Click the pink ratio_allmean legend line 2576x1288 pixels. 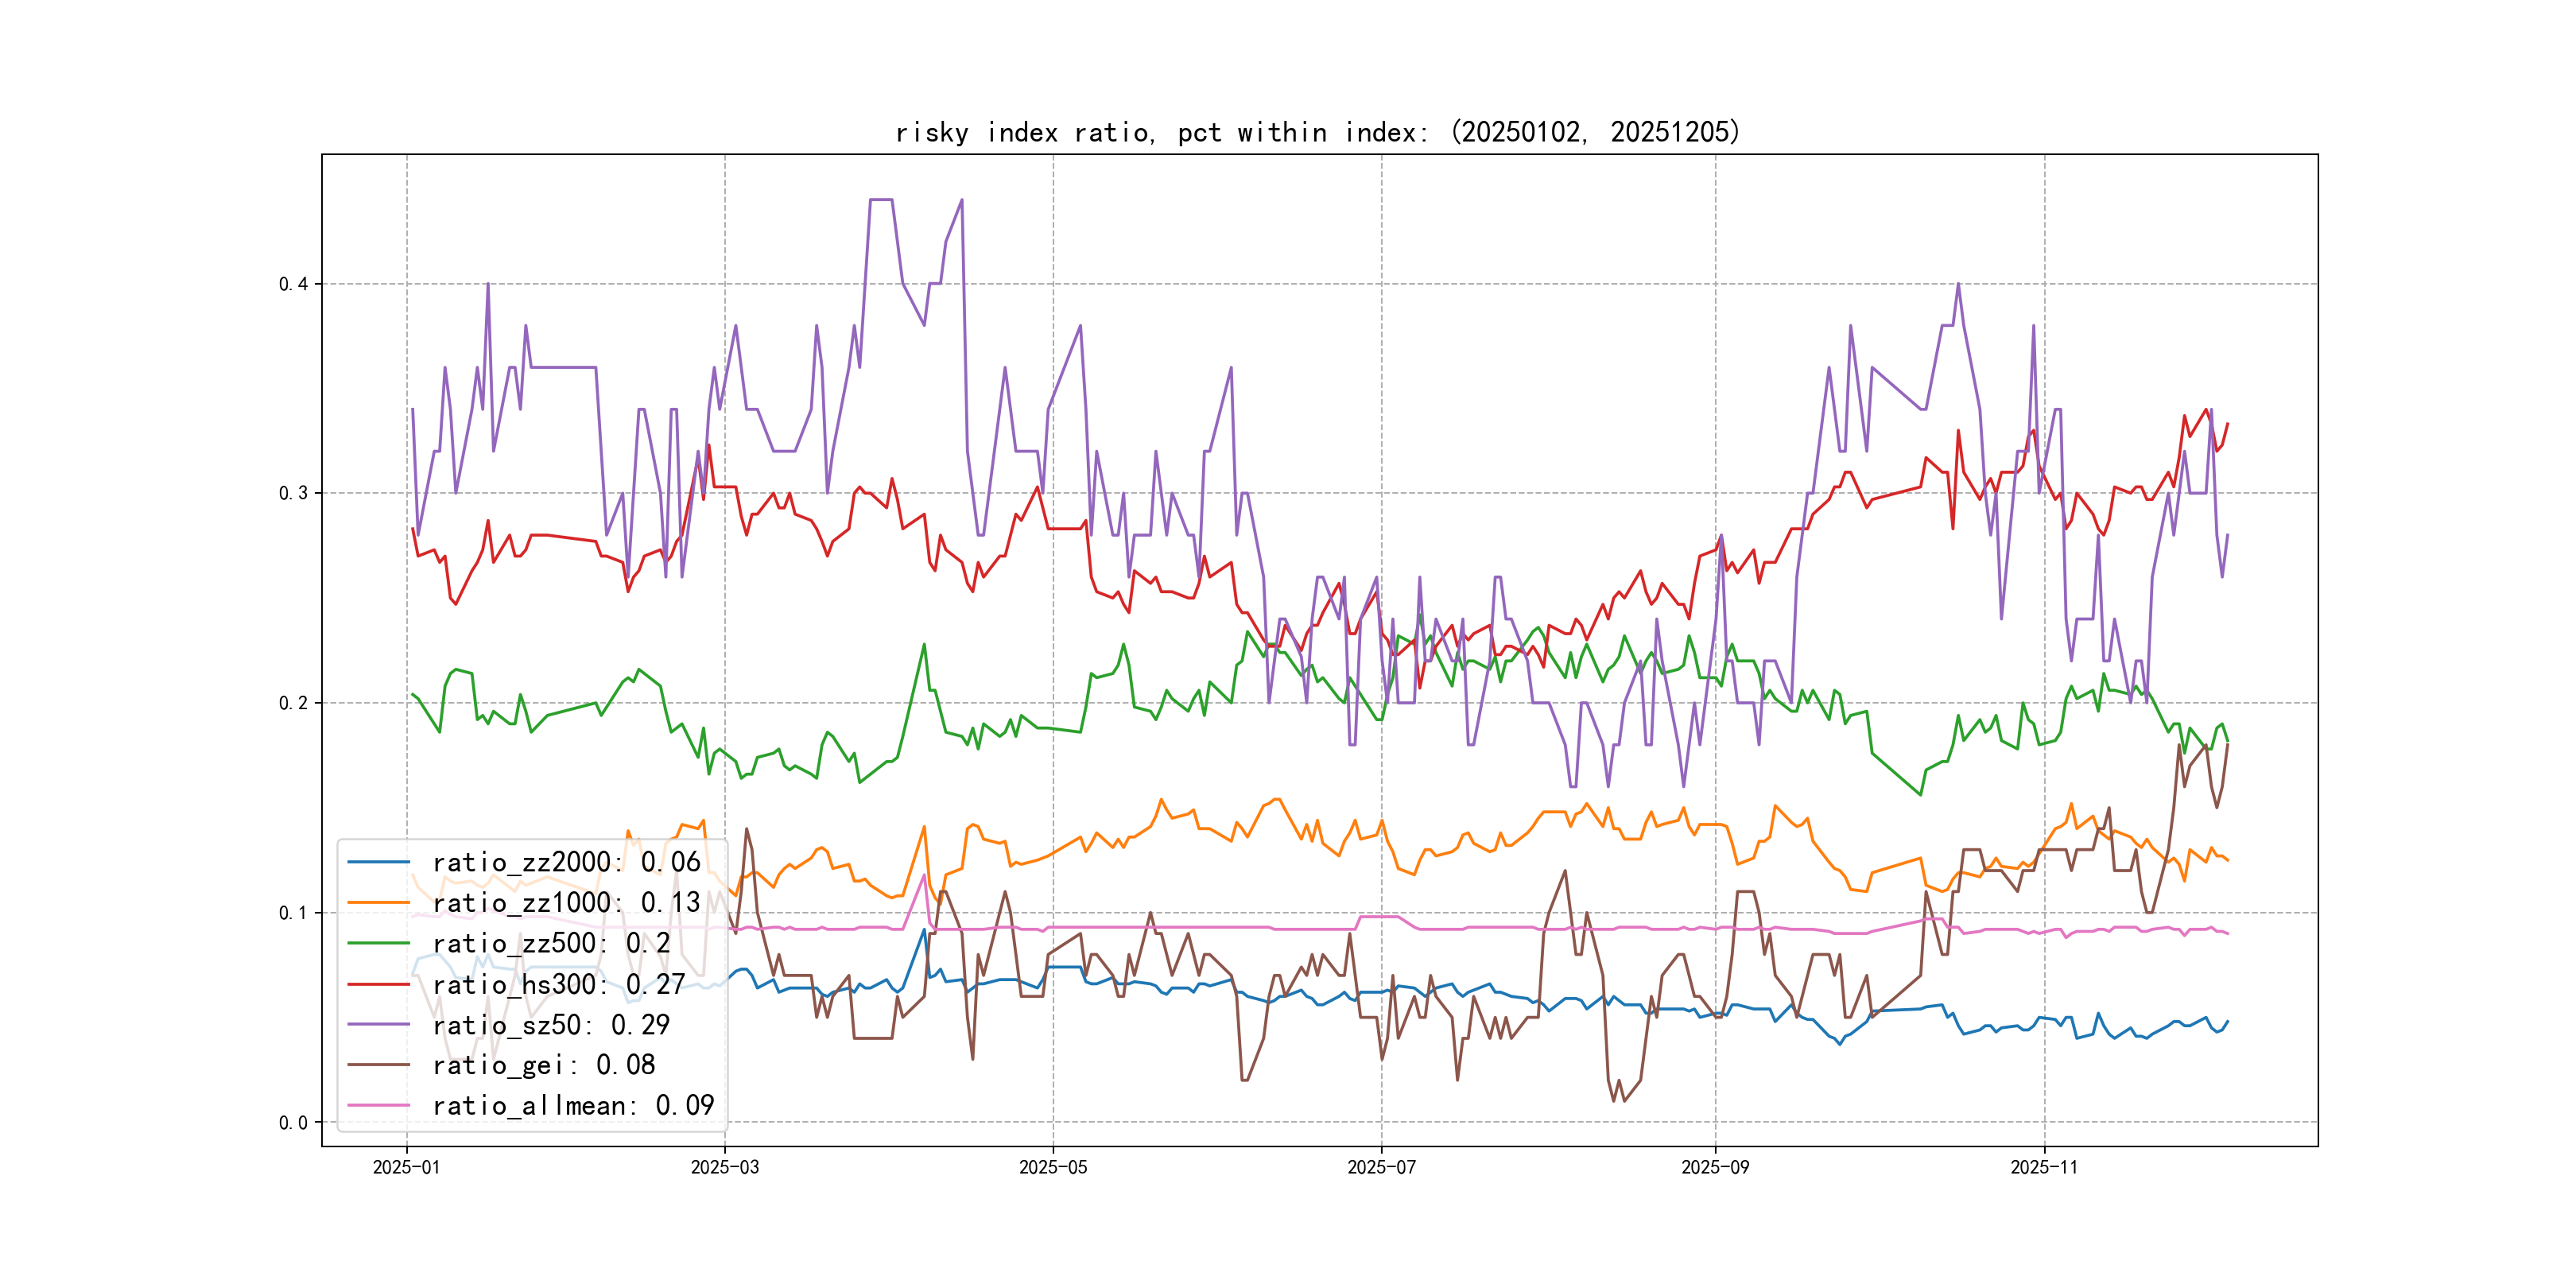(x=378, y=1106)
